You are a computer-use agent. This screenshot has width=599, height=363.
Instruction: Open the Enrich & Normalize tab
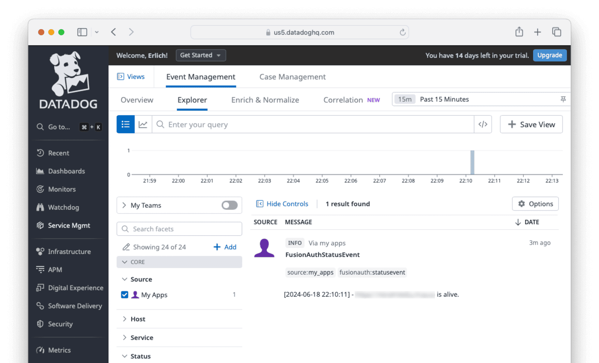coord(265,100)
